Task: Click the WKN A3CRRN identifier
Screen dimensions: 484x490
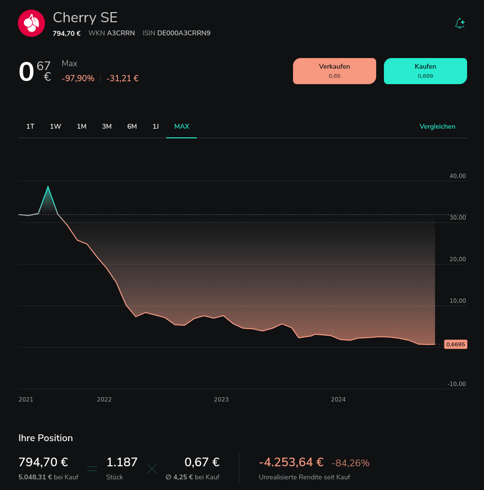Action: coord(112,33)
